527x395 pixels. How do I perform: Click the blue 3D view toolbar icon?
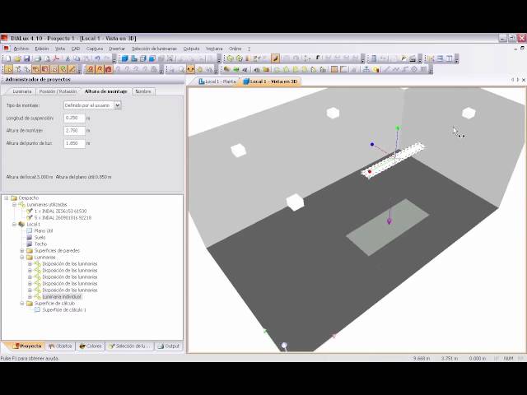125,58
